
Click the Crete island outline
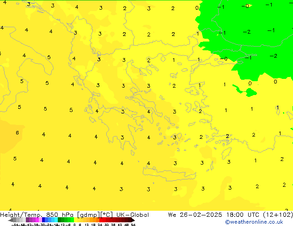pyautogui.click(x=169, y=173)
